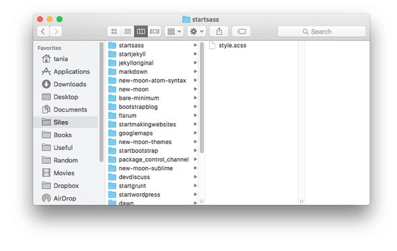The image size is (397, 251).
Task: Open the item arrangement dropdown
Action: click(174, 32)
